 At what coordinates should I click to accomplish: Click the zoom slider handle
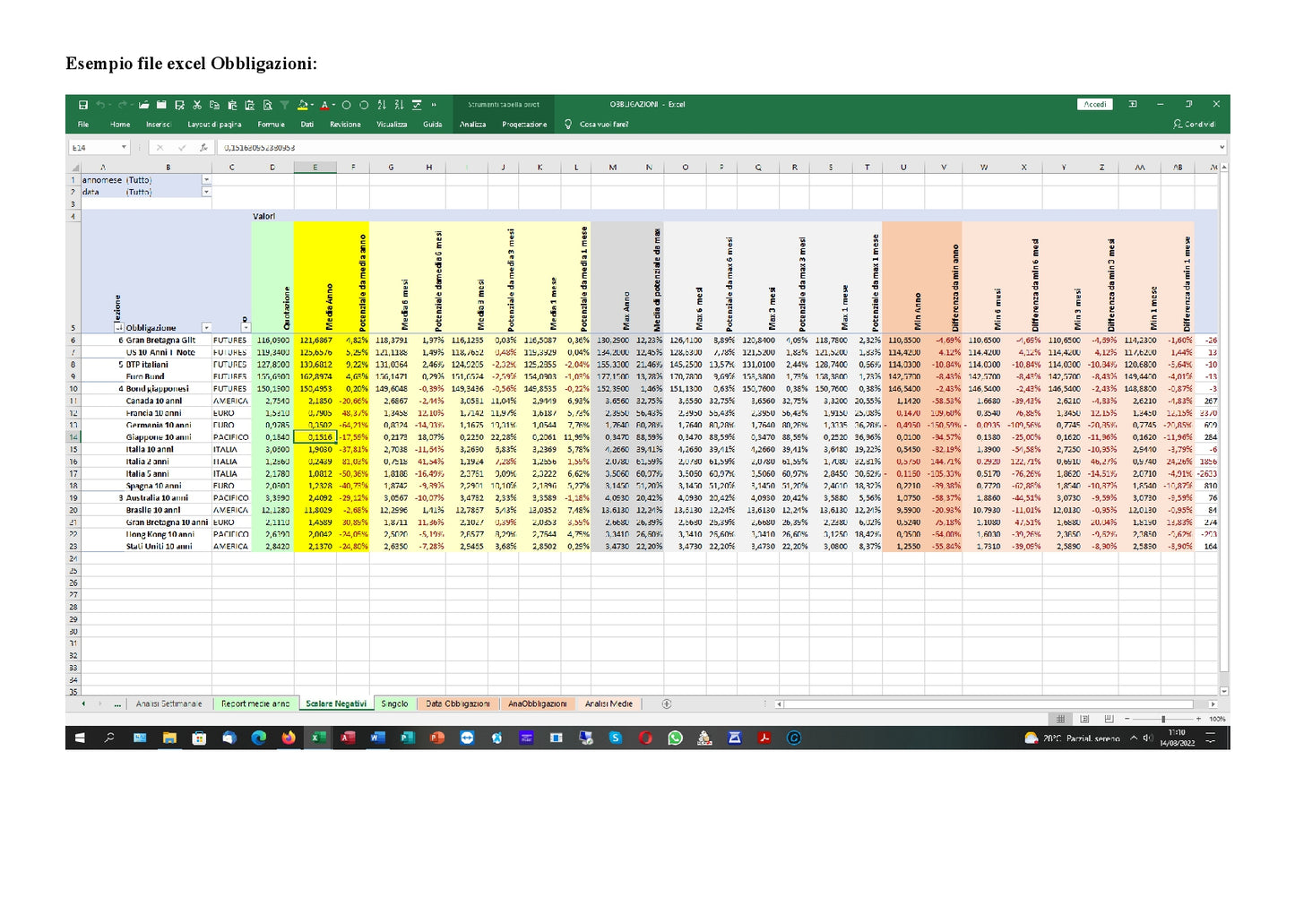(1163, 719)
